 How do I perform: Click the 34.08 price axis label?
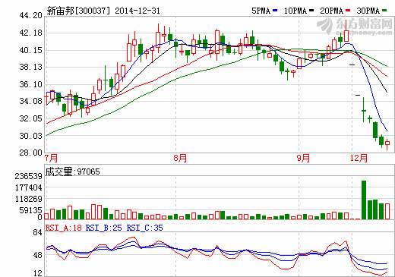point(31,101)
